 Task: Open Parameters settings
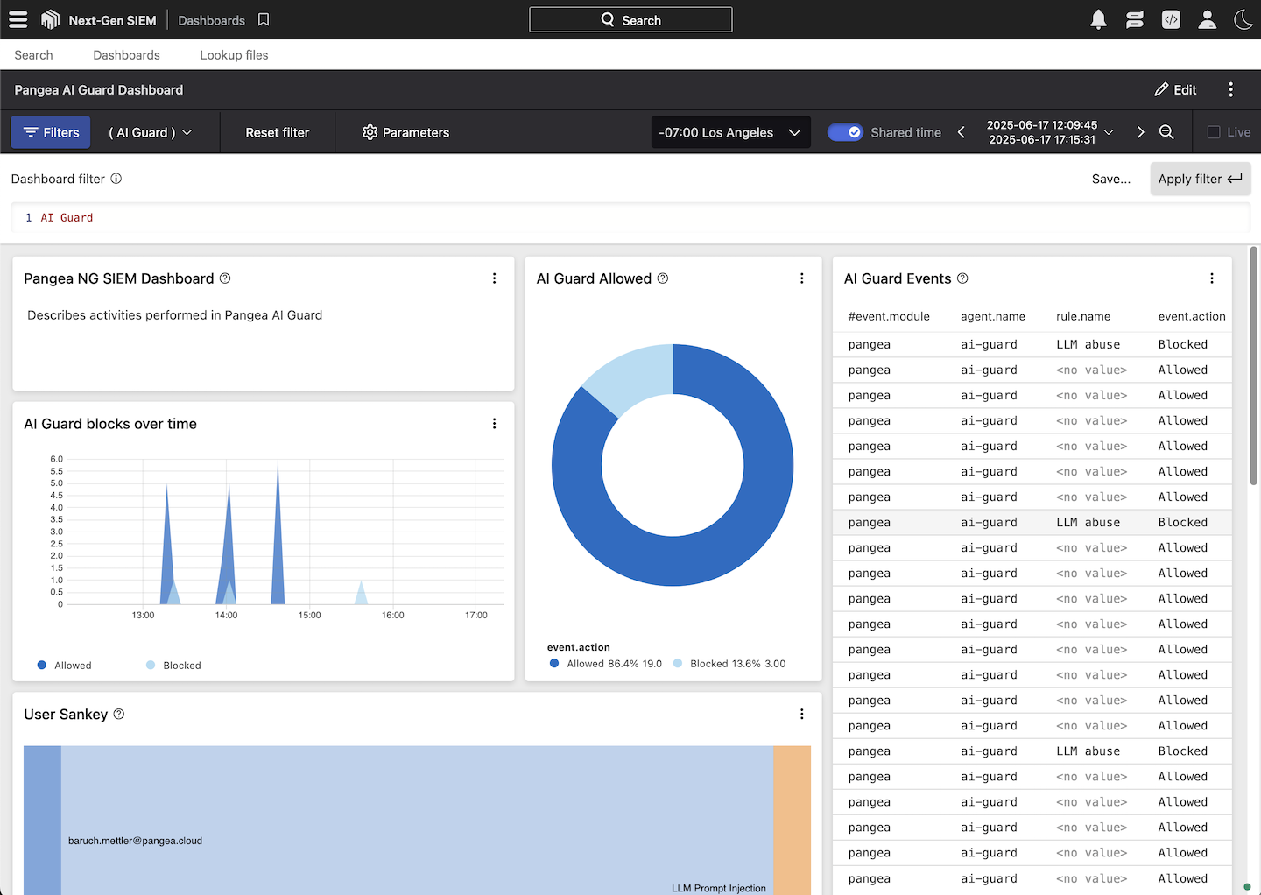(405, 132)
